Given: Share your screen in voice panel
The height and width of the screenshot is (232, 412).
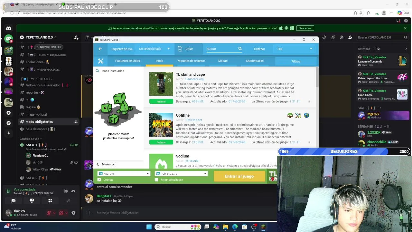Looking at the screenshot, I should 32,200.
